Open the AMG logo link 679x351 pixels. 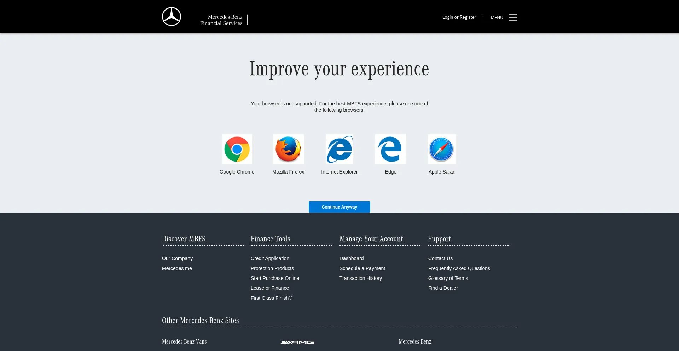(297, 342)
